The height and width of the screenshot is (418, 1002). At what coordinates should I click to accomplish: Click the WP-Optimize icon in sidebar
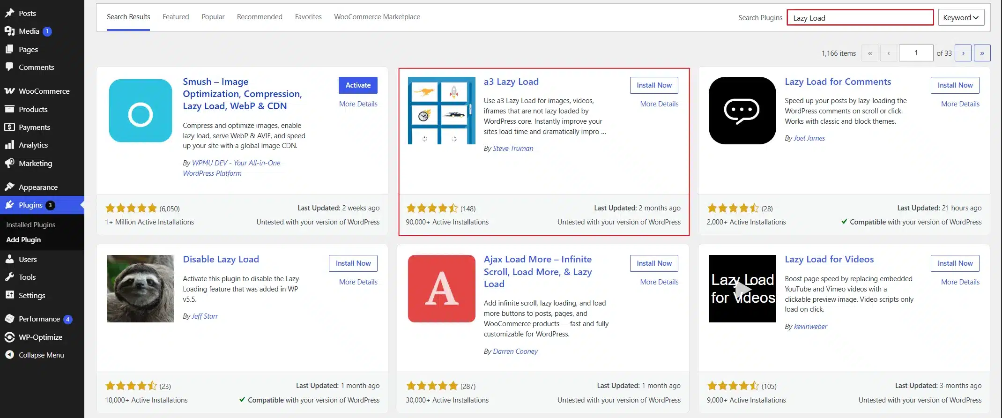point(9,337)
